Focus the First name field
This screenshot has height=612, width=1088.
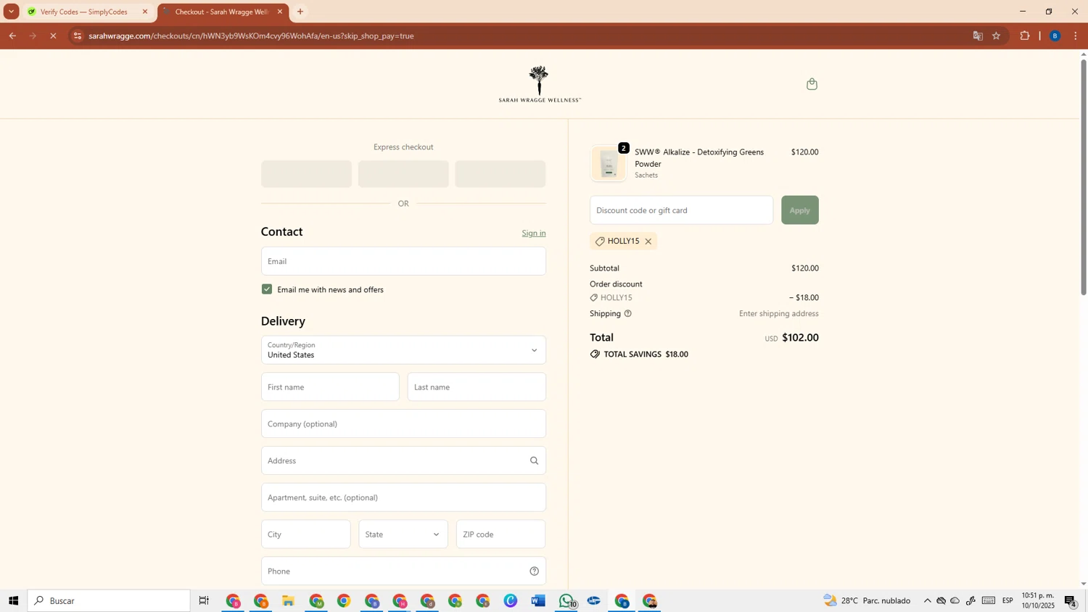[x=330, y=387]
